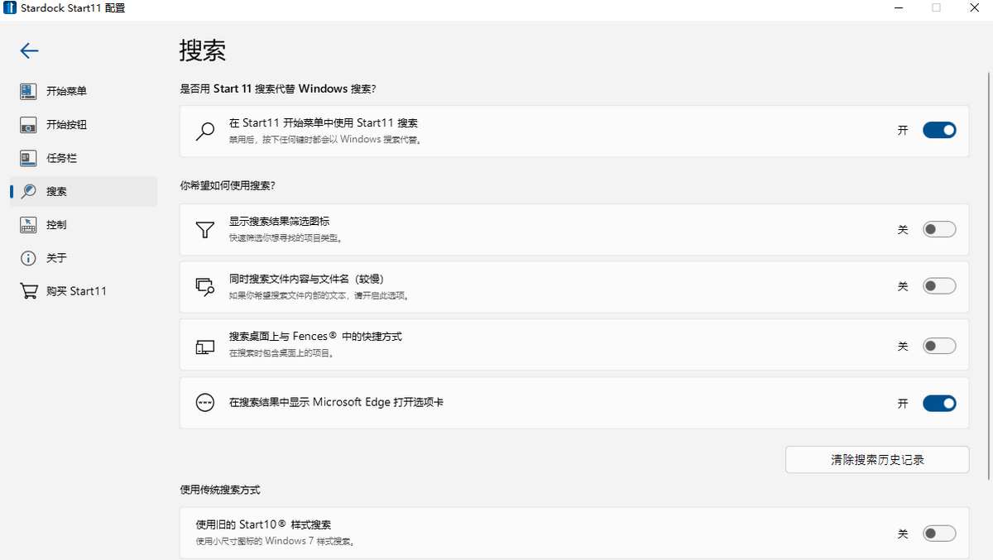Click the www globe icon for Edge tabs
Screen dimensions: 993x560
point(204,403)
